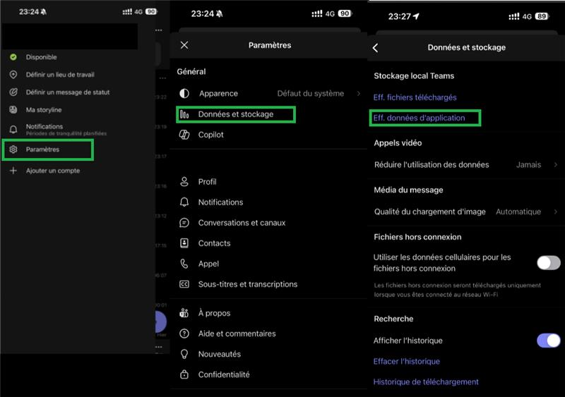Click the purple floating button in left screen
Viewport: 565px width, 397px height.
161,322
